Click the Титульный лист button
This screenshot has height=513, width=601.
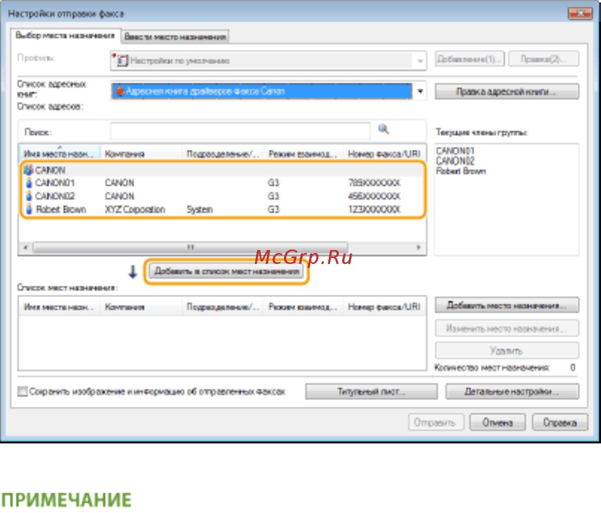coord(371,392)
